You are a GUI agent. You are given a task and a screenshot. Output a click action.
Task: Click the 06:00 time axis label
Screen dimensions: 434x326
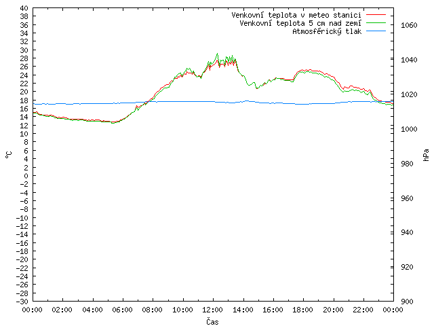122,310
